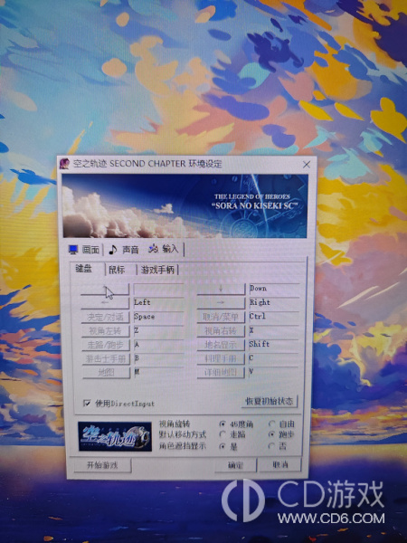Viewport: 407px width, 543px height.
Task: Click the key field showing B
Action: (x=158, y=358)
